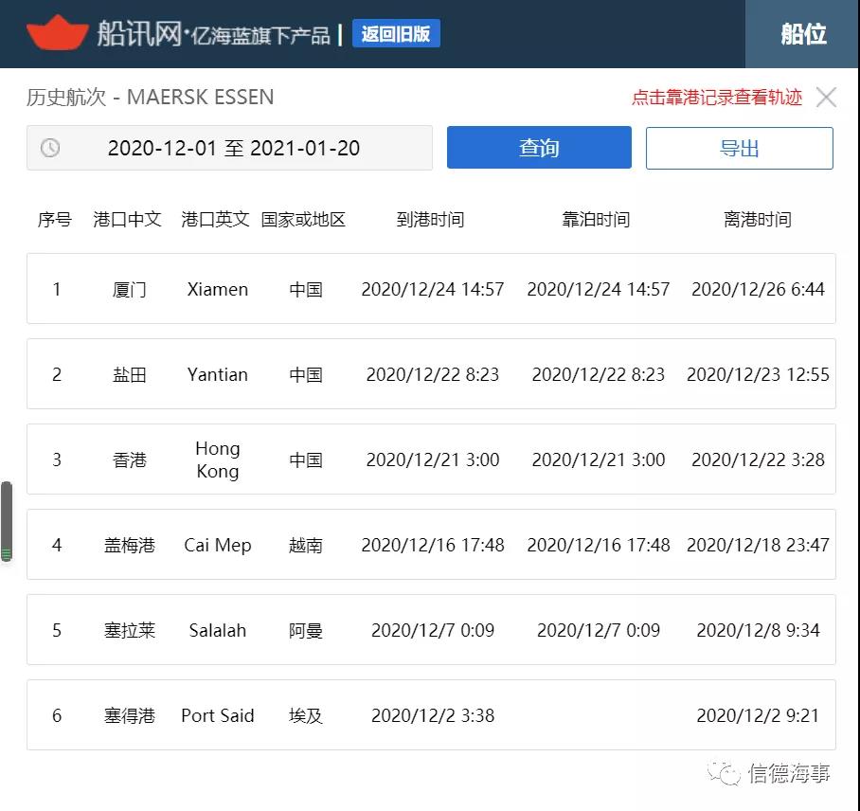This screenshot has width=860, height=811.
Task: Open the Port Said call record
Action: 430,715
